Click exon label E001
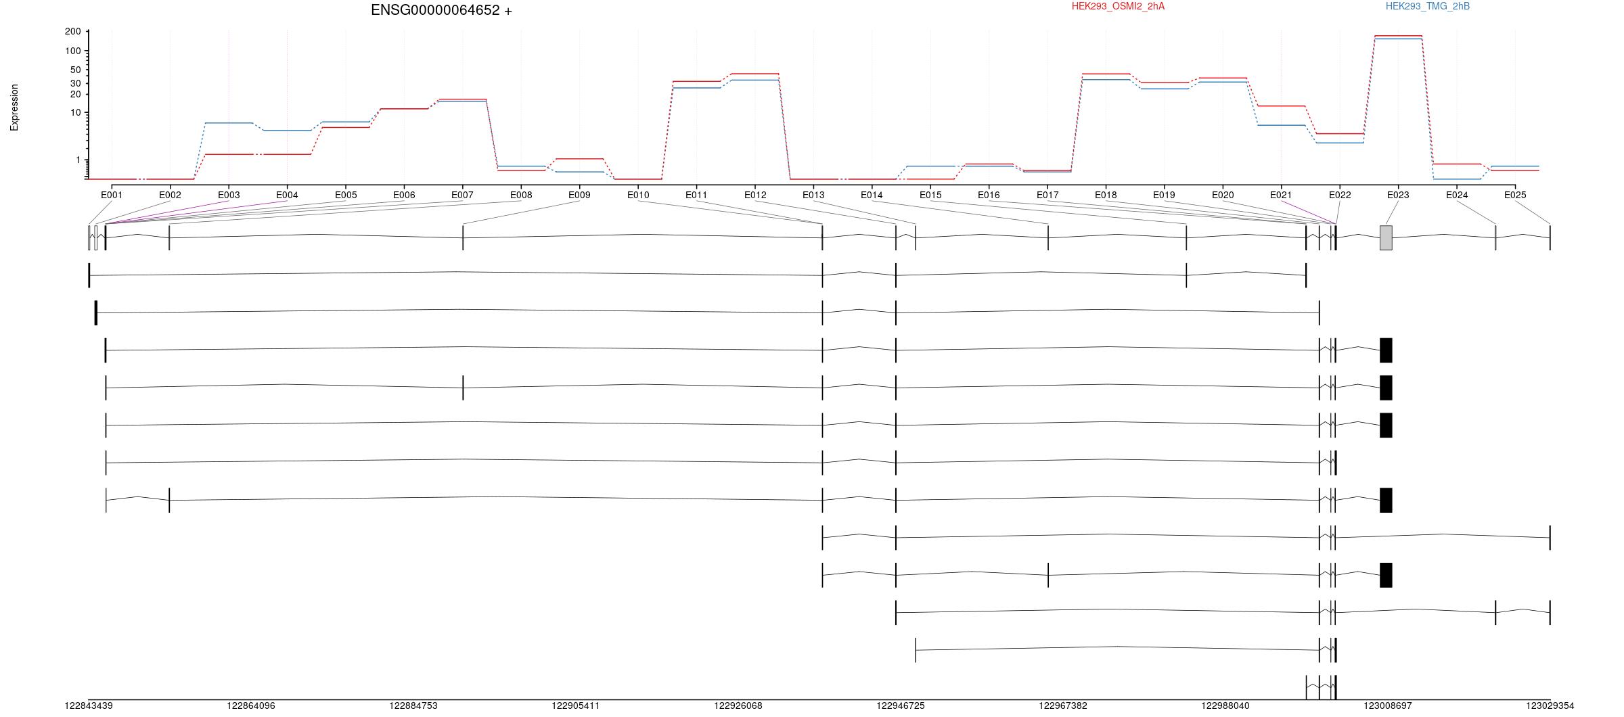Viewport: 1624px width, 717px height. tap(112, 195)
